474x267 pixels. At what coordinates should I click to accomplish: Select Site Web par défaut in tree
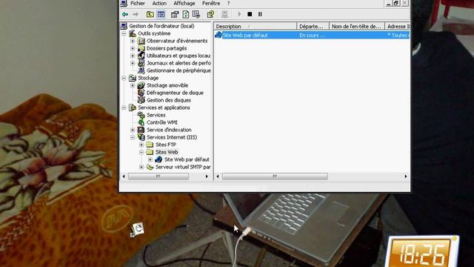click(187, 159)
